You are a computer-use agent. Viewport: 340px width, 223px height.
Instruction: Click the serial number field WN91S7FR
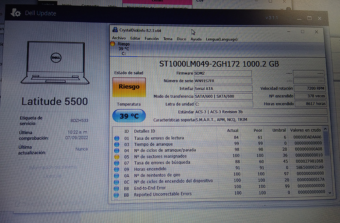tap(223, 81)
